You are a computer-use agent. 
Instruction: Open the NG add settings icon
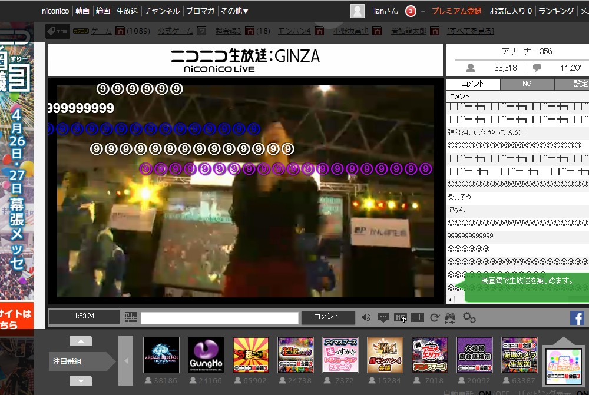401,318
